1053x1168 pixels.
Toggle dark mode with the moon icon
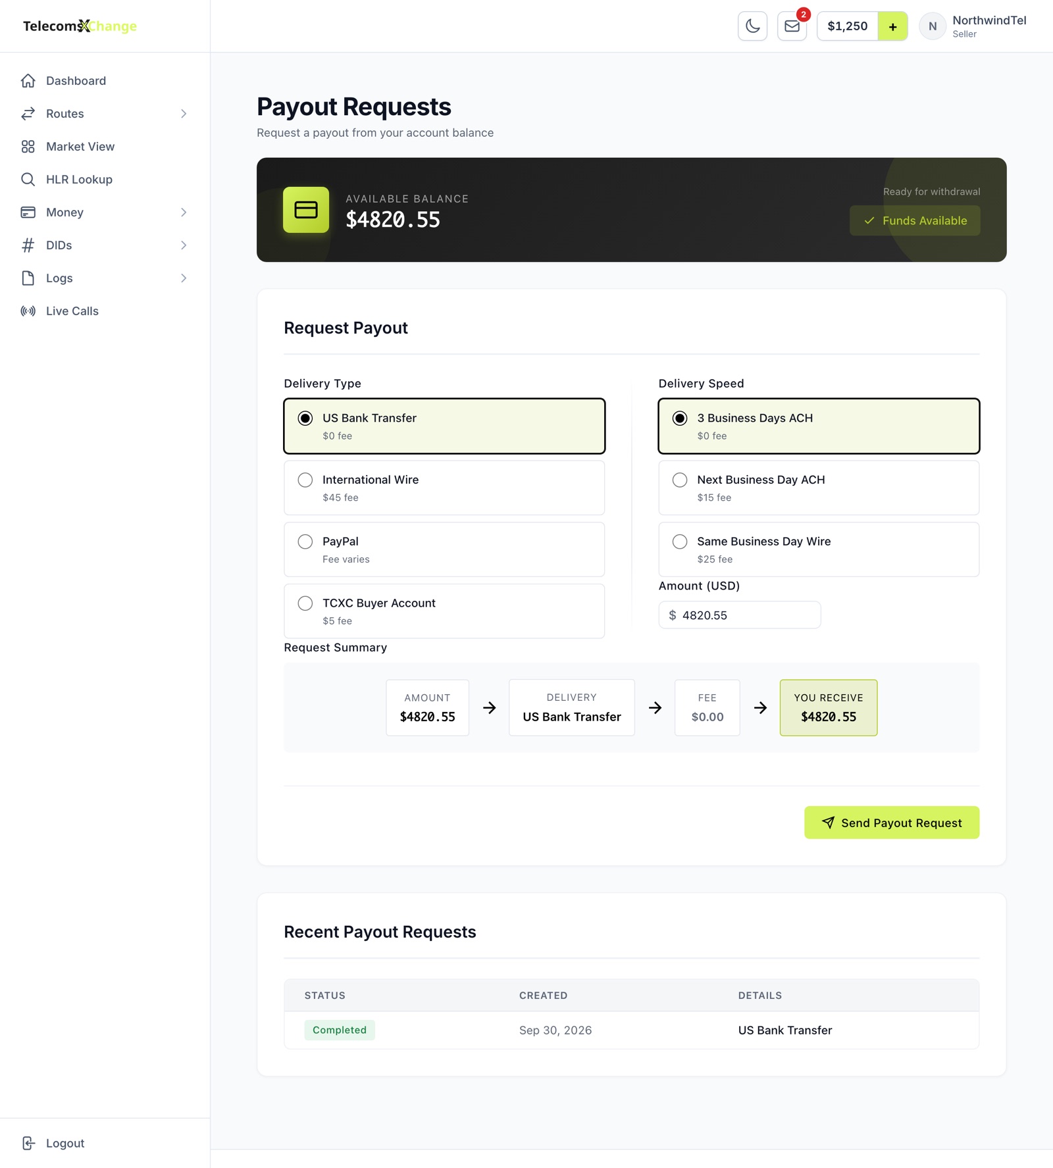(x=752, y=26)
